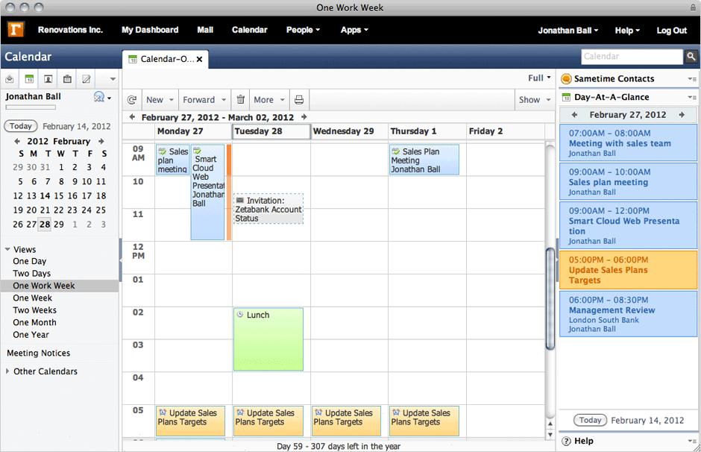The height and width of the screenshot is (452, 701).
Task: Open Thursday Sales Plan Meeting entry
Action: 424,160
